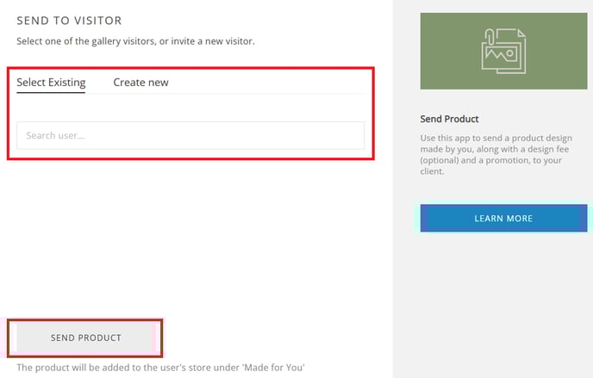Click the empty gray sidebar below LEARN MORE
Screen dimensions: 593x378
tap(503, 302)
